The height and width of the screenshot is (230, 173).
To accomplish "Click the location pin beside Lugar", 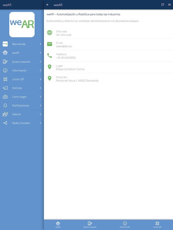I will click(50, 67).
